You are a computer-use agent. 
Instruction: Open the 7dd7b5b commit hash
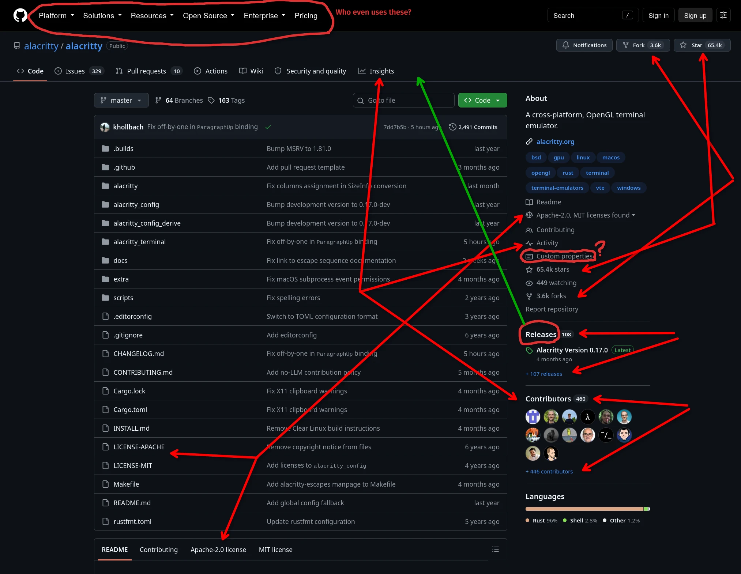395,127
